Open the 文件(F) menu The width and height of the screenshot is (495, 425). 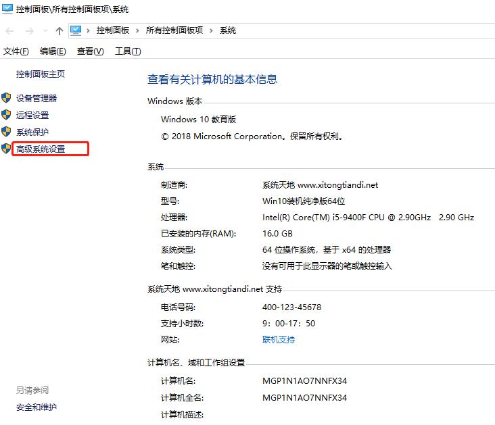click(16, 51)
